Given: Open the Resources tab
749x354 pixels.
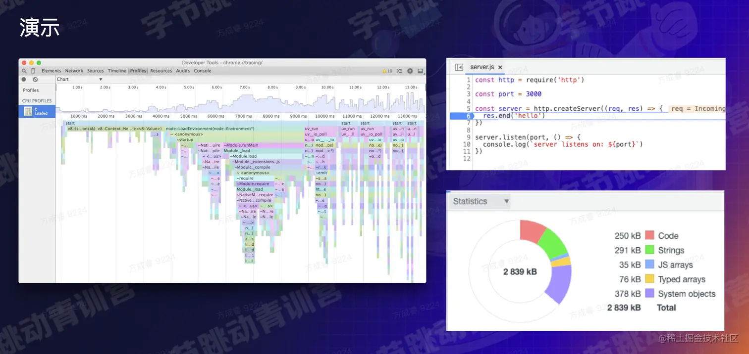Looking at the screenshot, I should [161, 71].
